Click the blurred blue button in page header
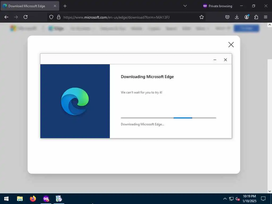 [246, 28]
